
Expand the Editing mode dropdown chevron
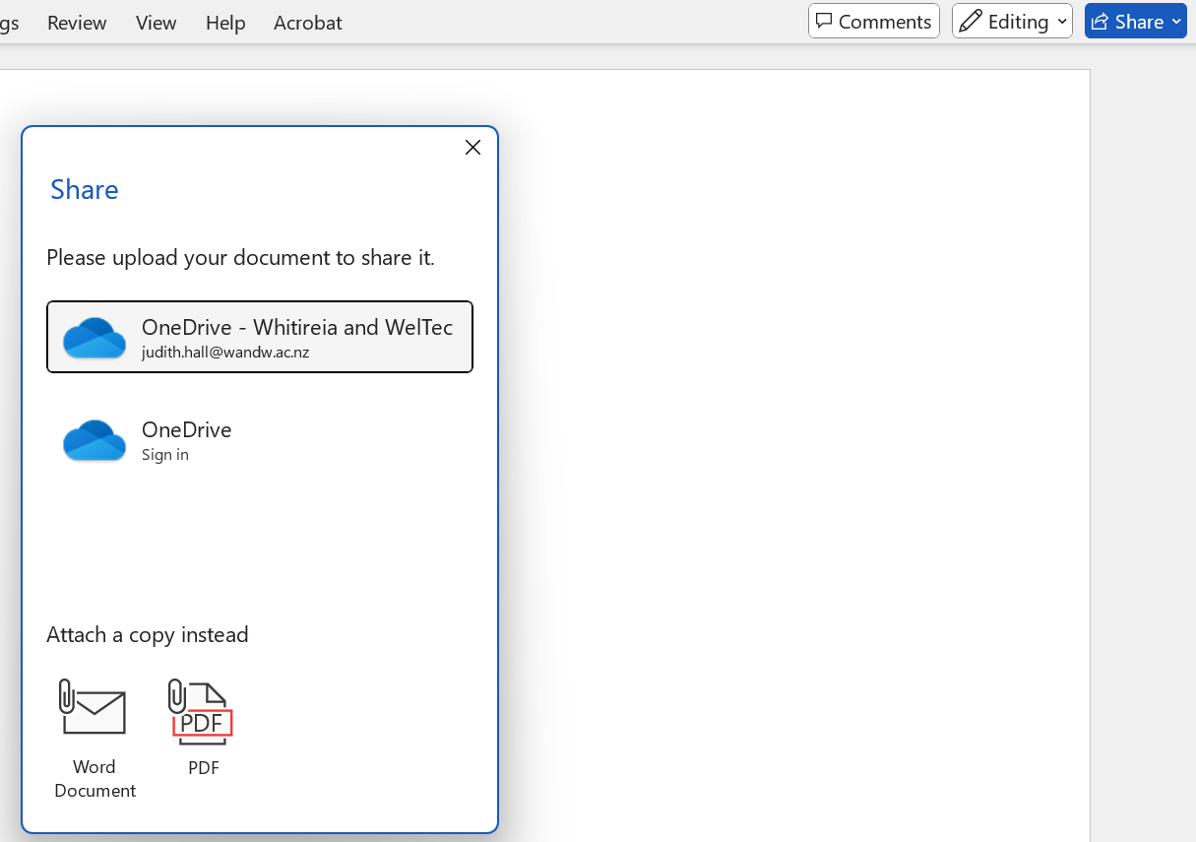coord(1062,22)
